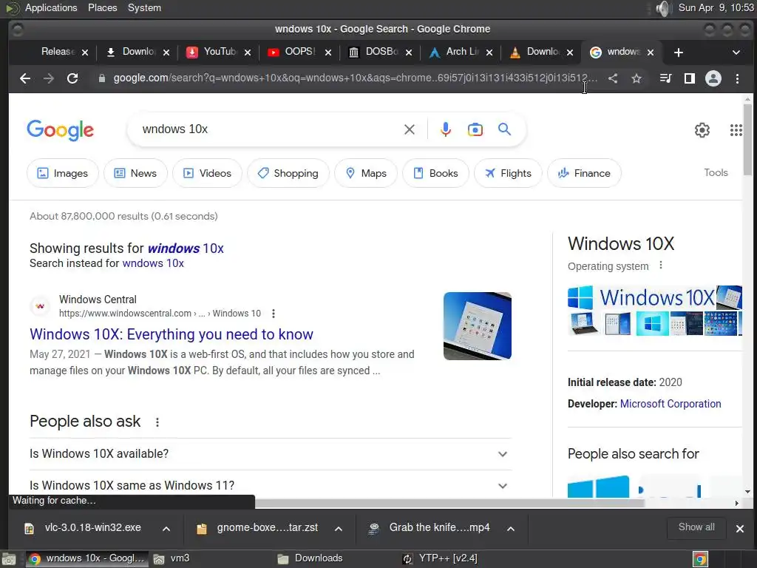The height and width of the screenshot is (568, 757).
Task: Open the Microsoft Corporation developer link
Action: click(670, 404)
